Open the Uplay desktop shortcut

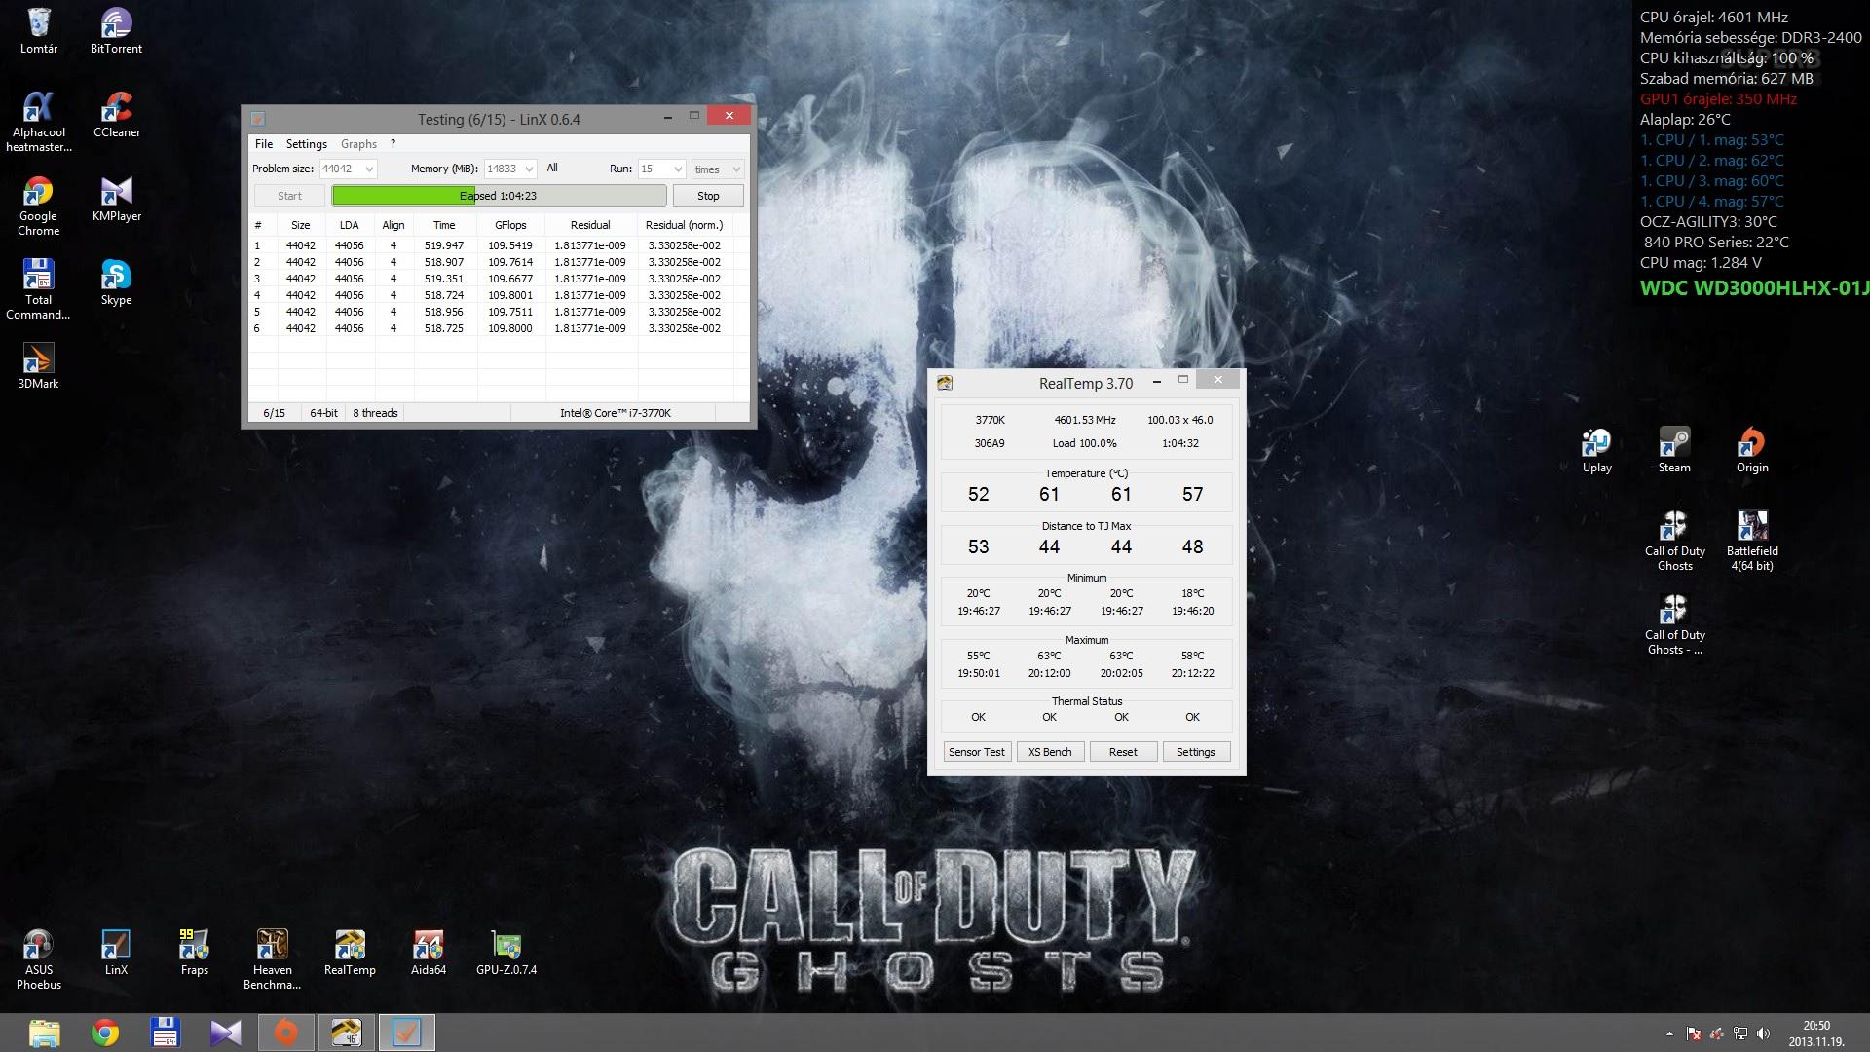1596,443
